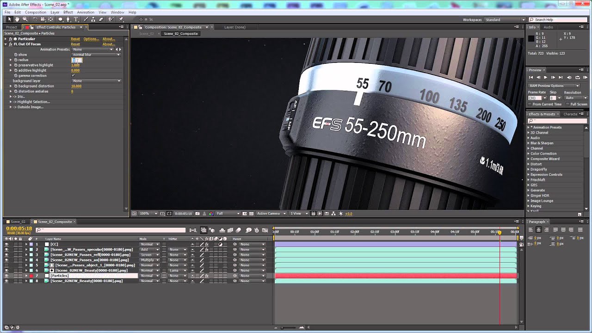Toggle Auto-keyframe stopwatch in timeline
Viewport: 592px width, 333px height.
(256, 230)
